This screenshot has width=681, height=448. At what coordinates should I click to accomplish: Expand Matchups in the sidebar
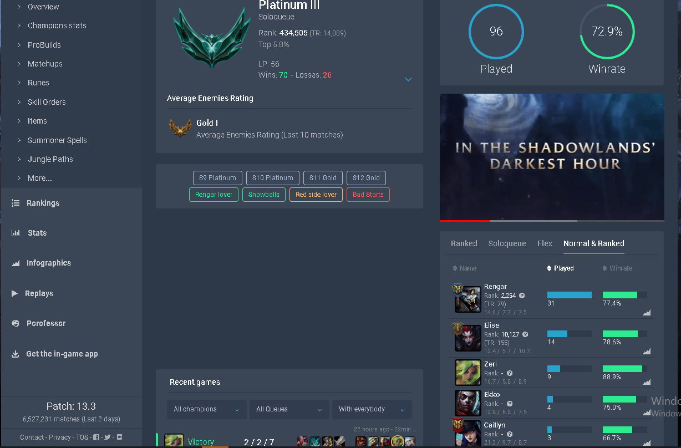[x=45, y=64]
